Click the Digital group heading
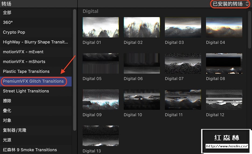Image resolution: width=252 pixels, height=154 pixels. point(90,11)
